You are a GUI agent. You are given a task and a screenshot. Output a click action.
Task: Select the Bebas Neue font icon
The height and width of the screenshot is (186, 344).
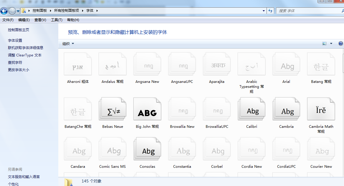[x=113, y=109]
